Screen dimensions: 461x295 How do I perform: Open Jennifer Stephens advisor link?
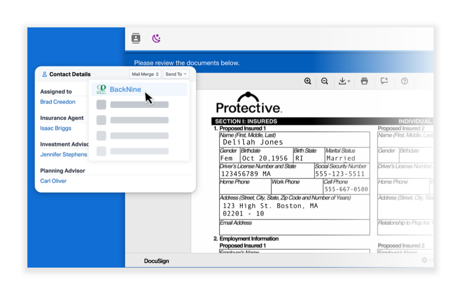point(63,154)
